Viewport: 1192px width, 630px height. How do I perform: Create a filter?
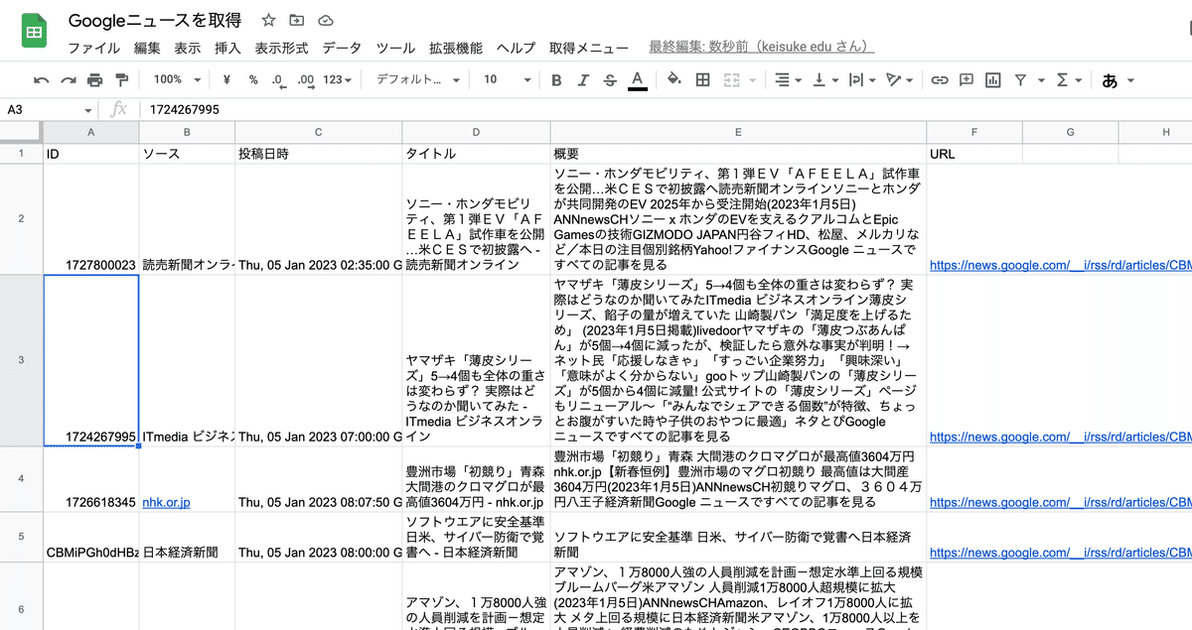tap(1021, 80)
